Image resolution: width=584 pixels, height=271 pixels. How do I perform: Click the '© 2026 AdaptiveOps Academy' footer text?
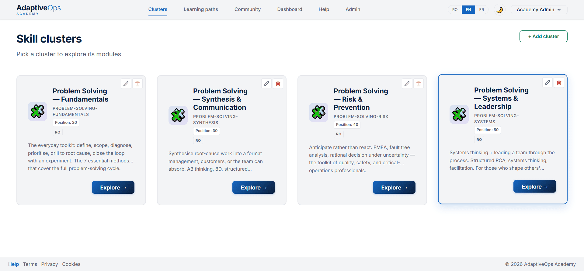pyautogui.click(x=541, y=264)
